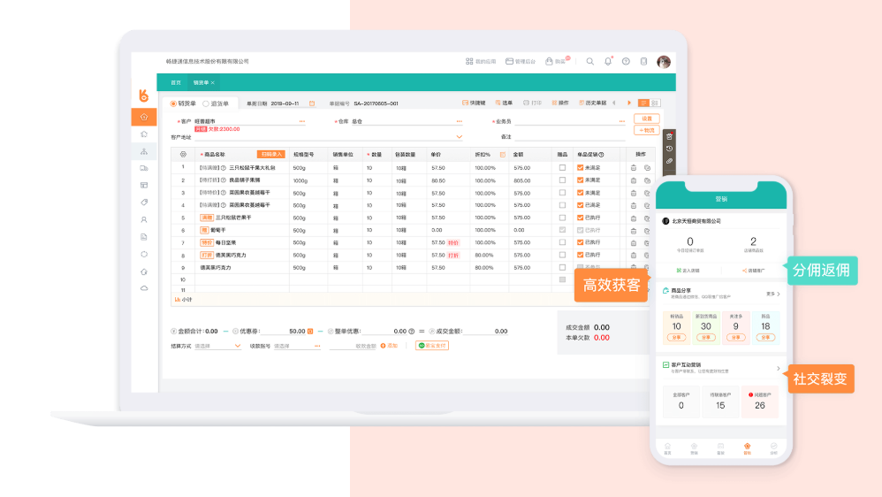Expand the 客户地址 dropdown
882x497 pixels.
click(x=459, y=137)
